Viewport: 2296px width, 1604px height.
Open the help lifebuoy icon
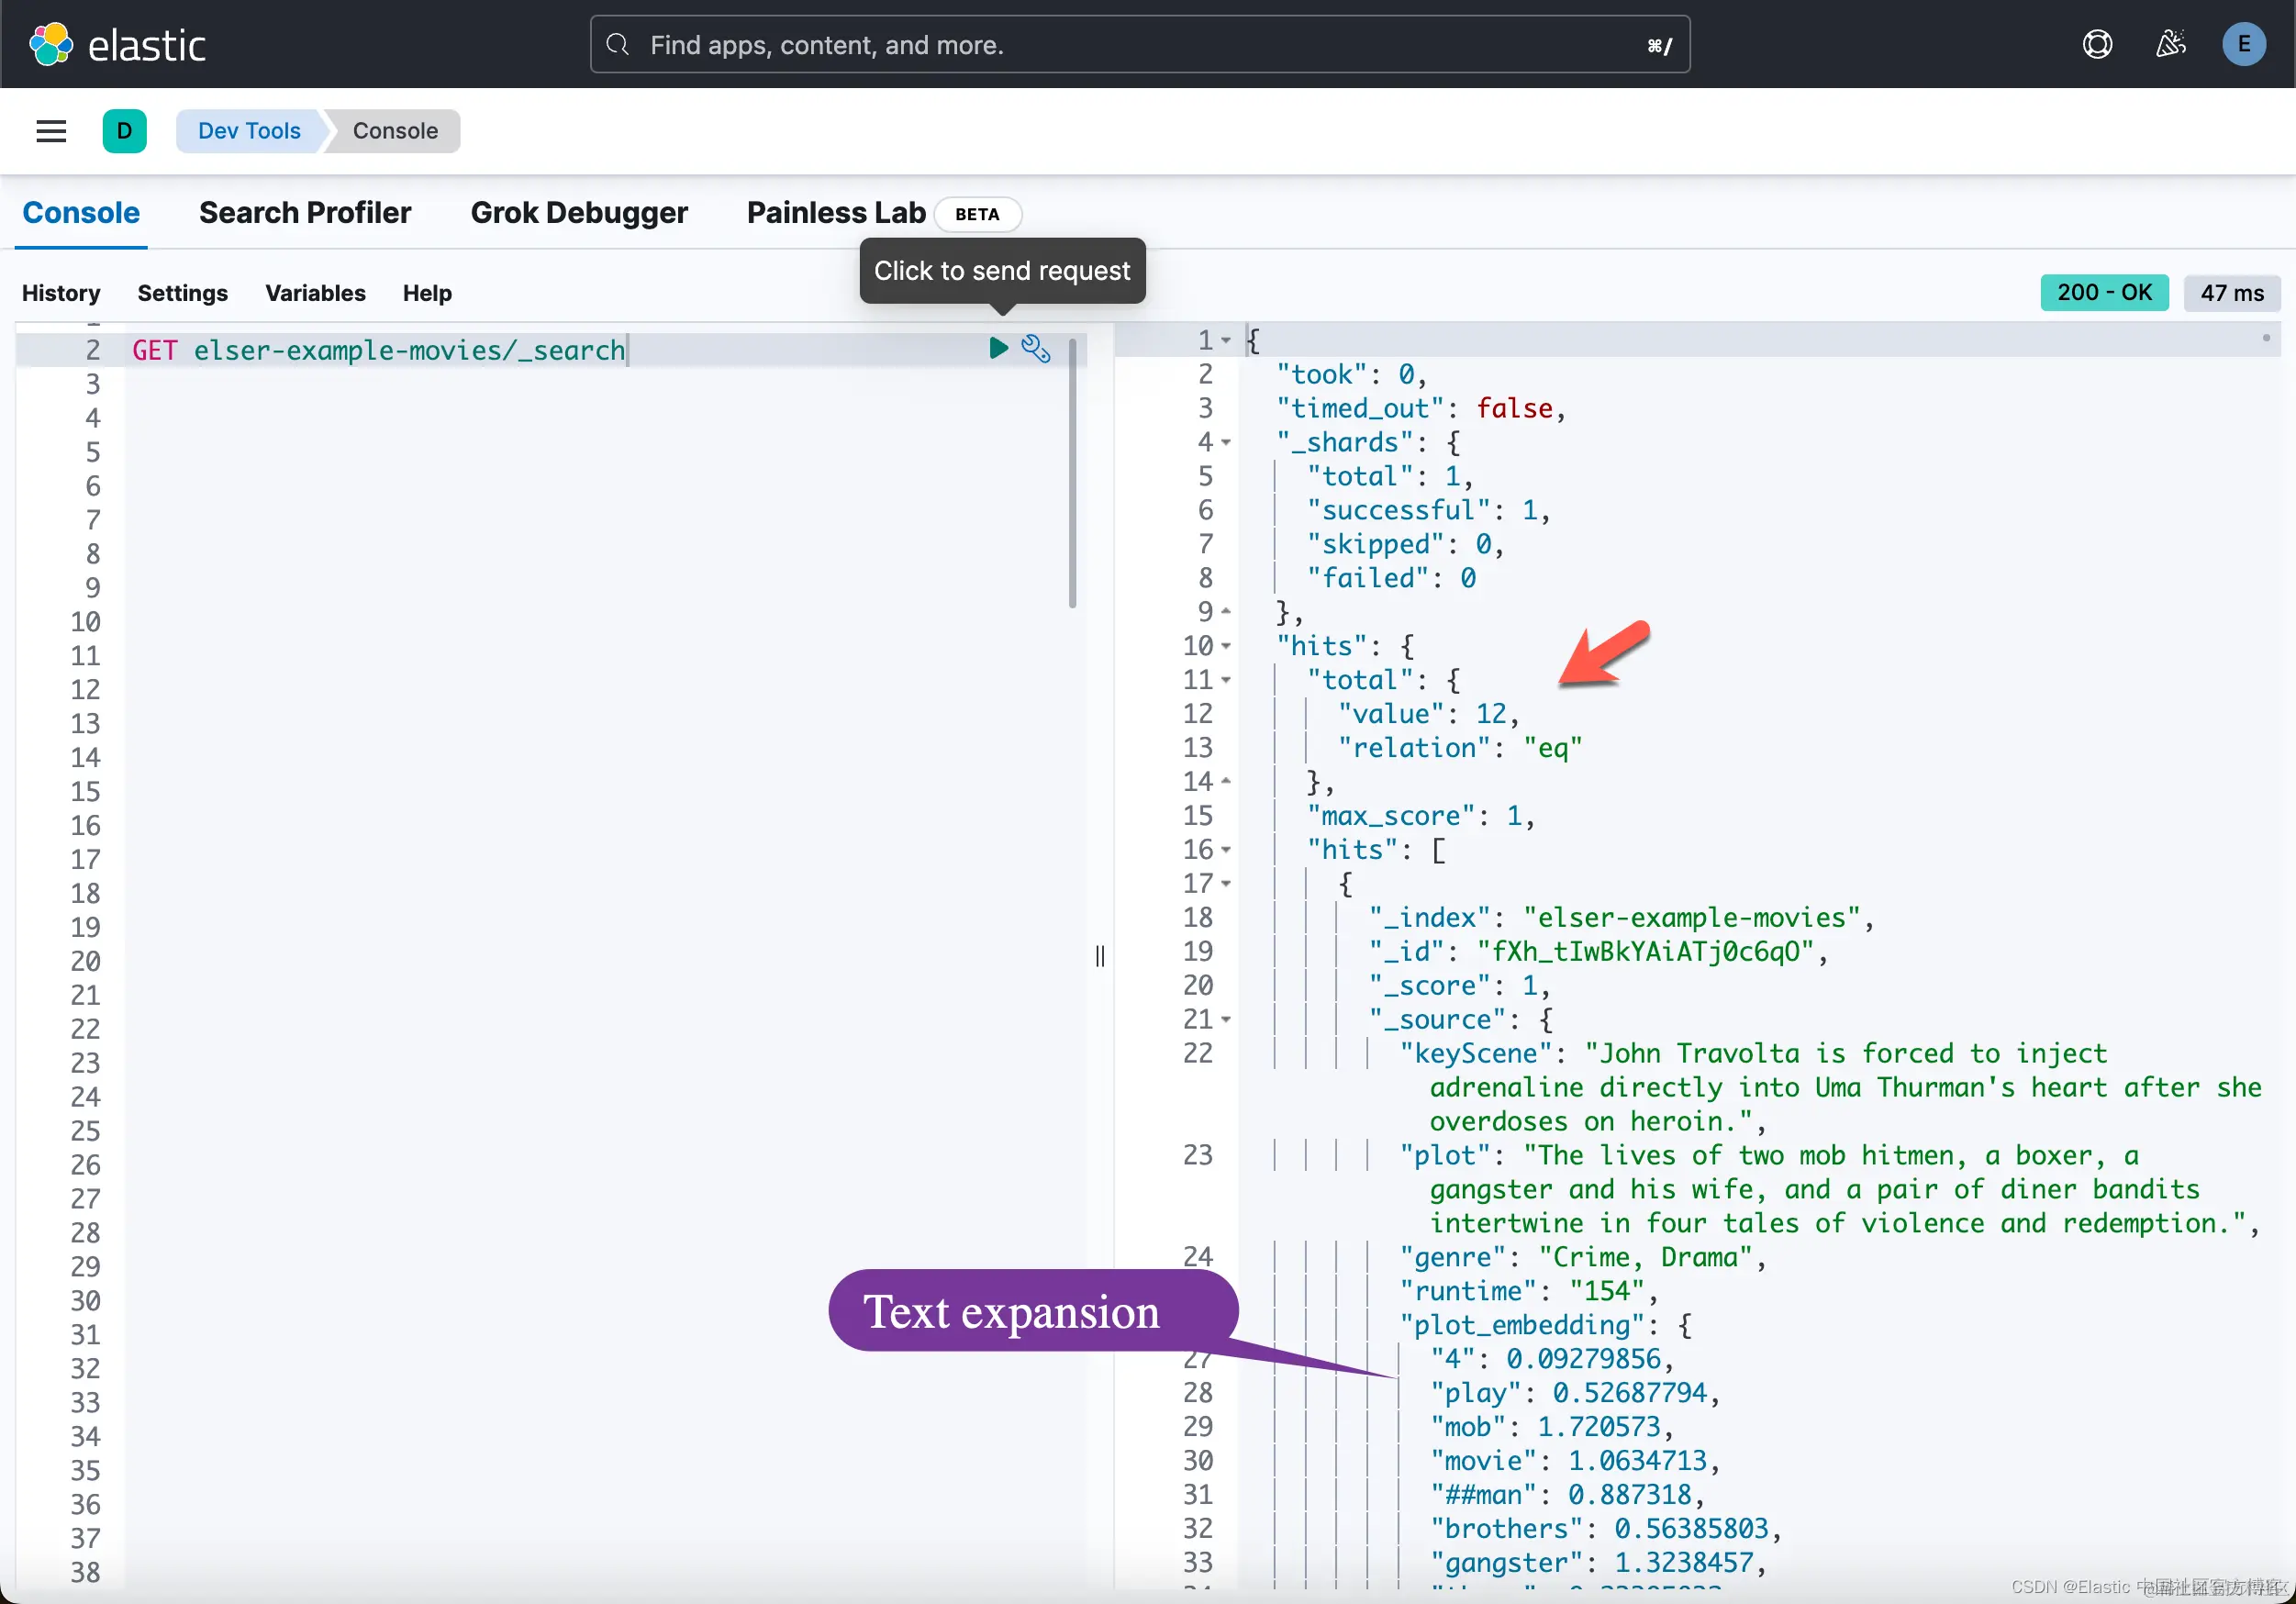2096,45
